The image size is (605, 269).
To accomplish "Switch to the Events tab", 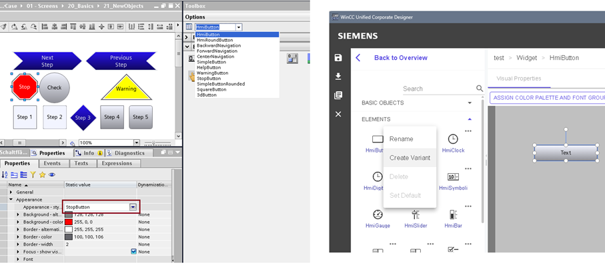I will pyautogui.click(x=52, y=163).
